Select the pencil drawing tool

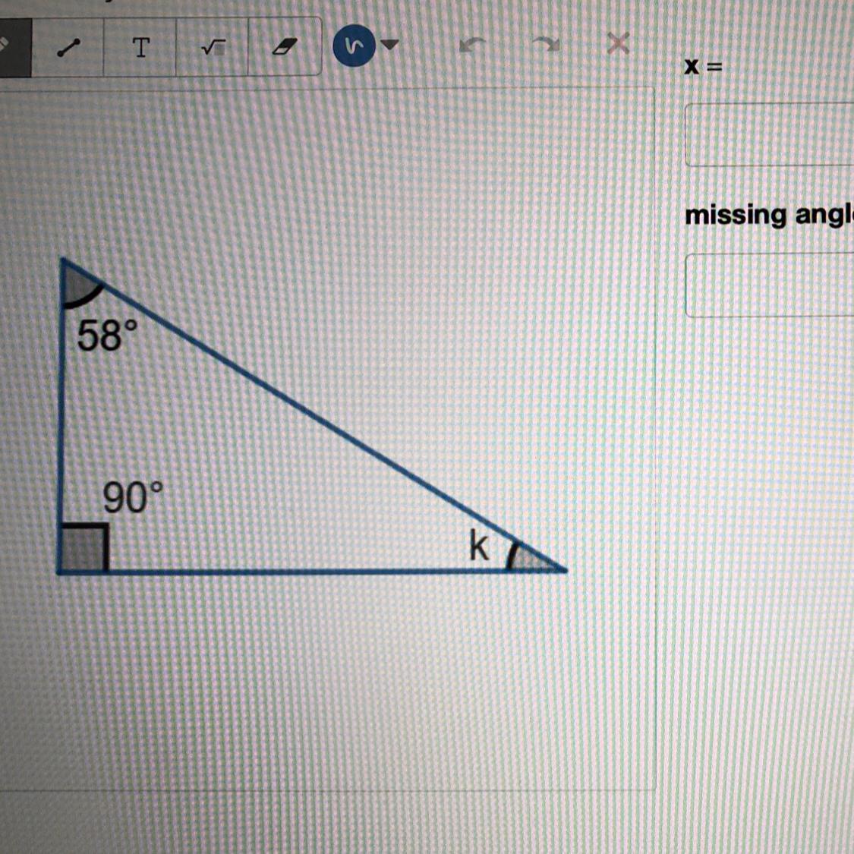[14, 48]
